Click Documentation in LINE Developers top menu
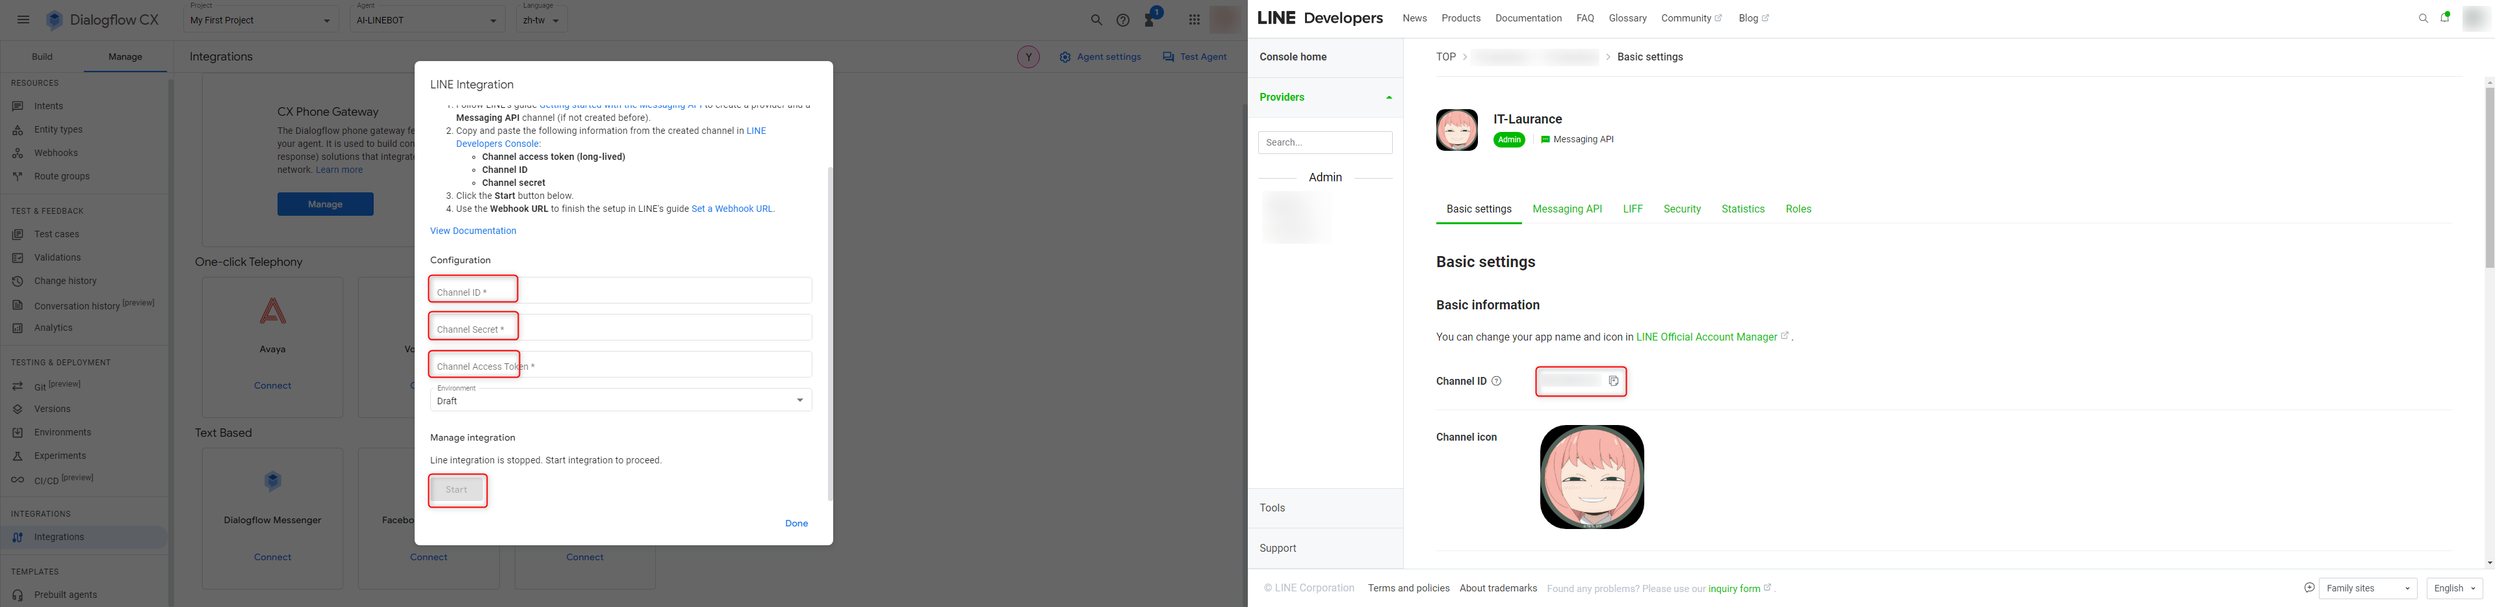 pyautogui.click(x=1529, y=18)
